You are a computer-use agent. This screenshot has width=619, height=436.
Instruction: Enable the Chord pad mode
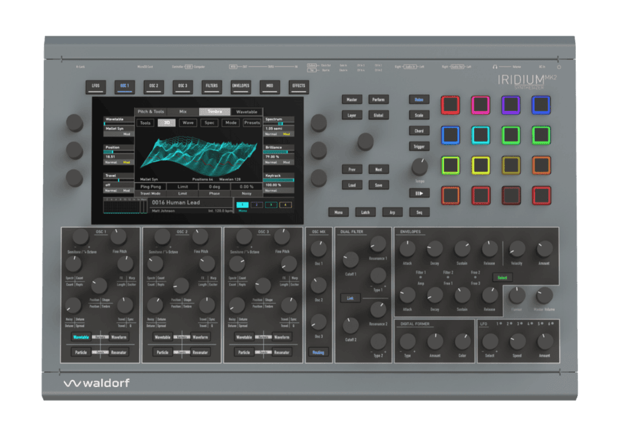pyautogui.click(x=419, y=131)
